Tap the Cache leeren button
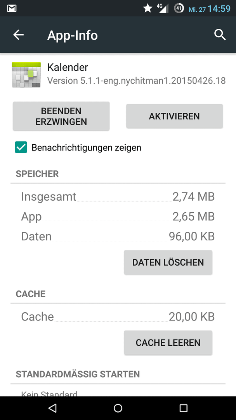 click(x=168, y=343)
